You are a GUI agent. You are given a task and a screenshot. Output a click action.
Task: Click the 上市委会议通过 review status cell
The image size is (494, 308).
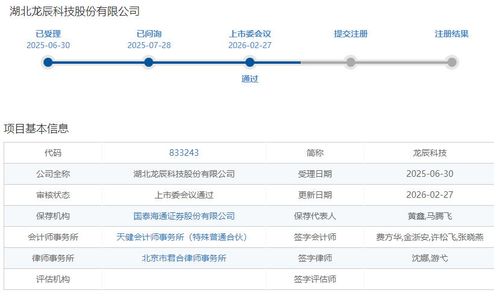click(x=184, y=195)
